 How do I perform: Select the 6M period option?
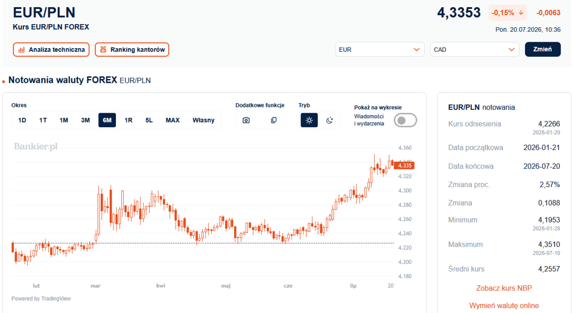(107, 120)
